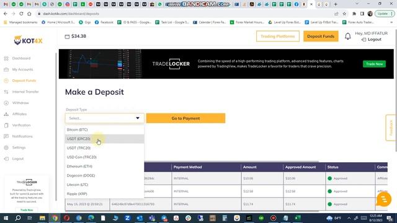Choose Litecoin (LTC) deposit option
The image size is (397, 223).
[105, 185]
